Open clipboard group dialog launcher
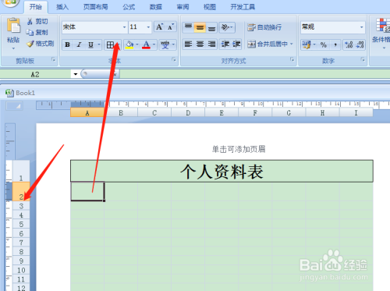Image resolution: width=390 pixels, height=291 pixels. 53,60
